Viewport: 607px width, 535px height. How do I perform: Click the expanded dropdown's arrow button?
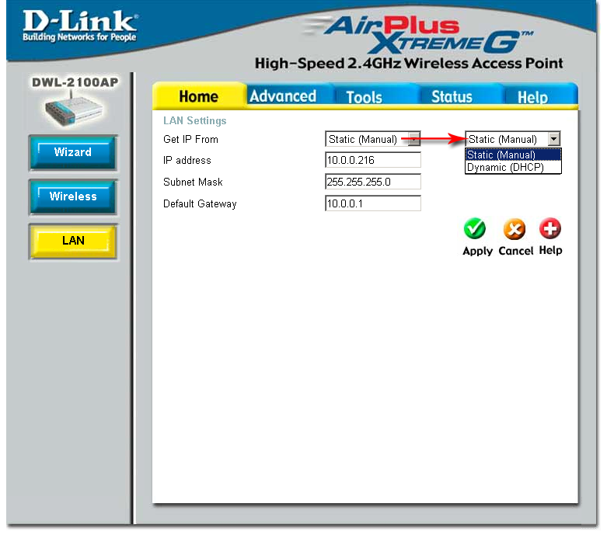[554, 139]
